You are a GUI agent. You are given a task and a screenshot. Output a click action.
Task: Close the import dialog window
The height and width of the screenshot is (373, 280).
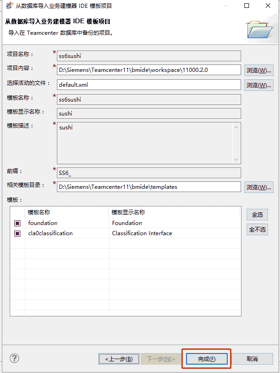click(x=268, y=6)
